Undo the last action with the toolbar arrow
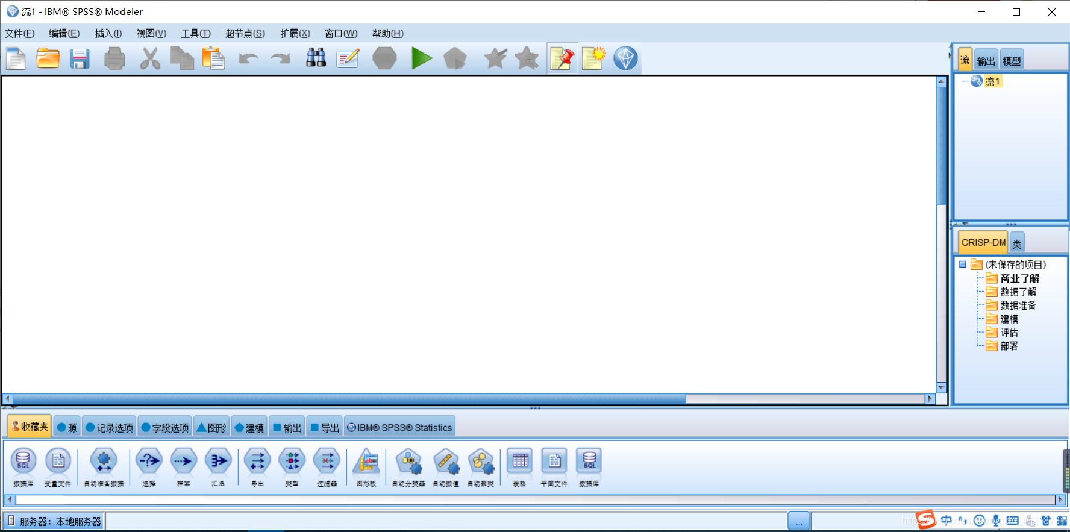Image resolution: width=1070 pixels, height=532 pixels. point(248,58)
